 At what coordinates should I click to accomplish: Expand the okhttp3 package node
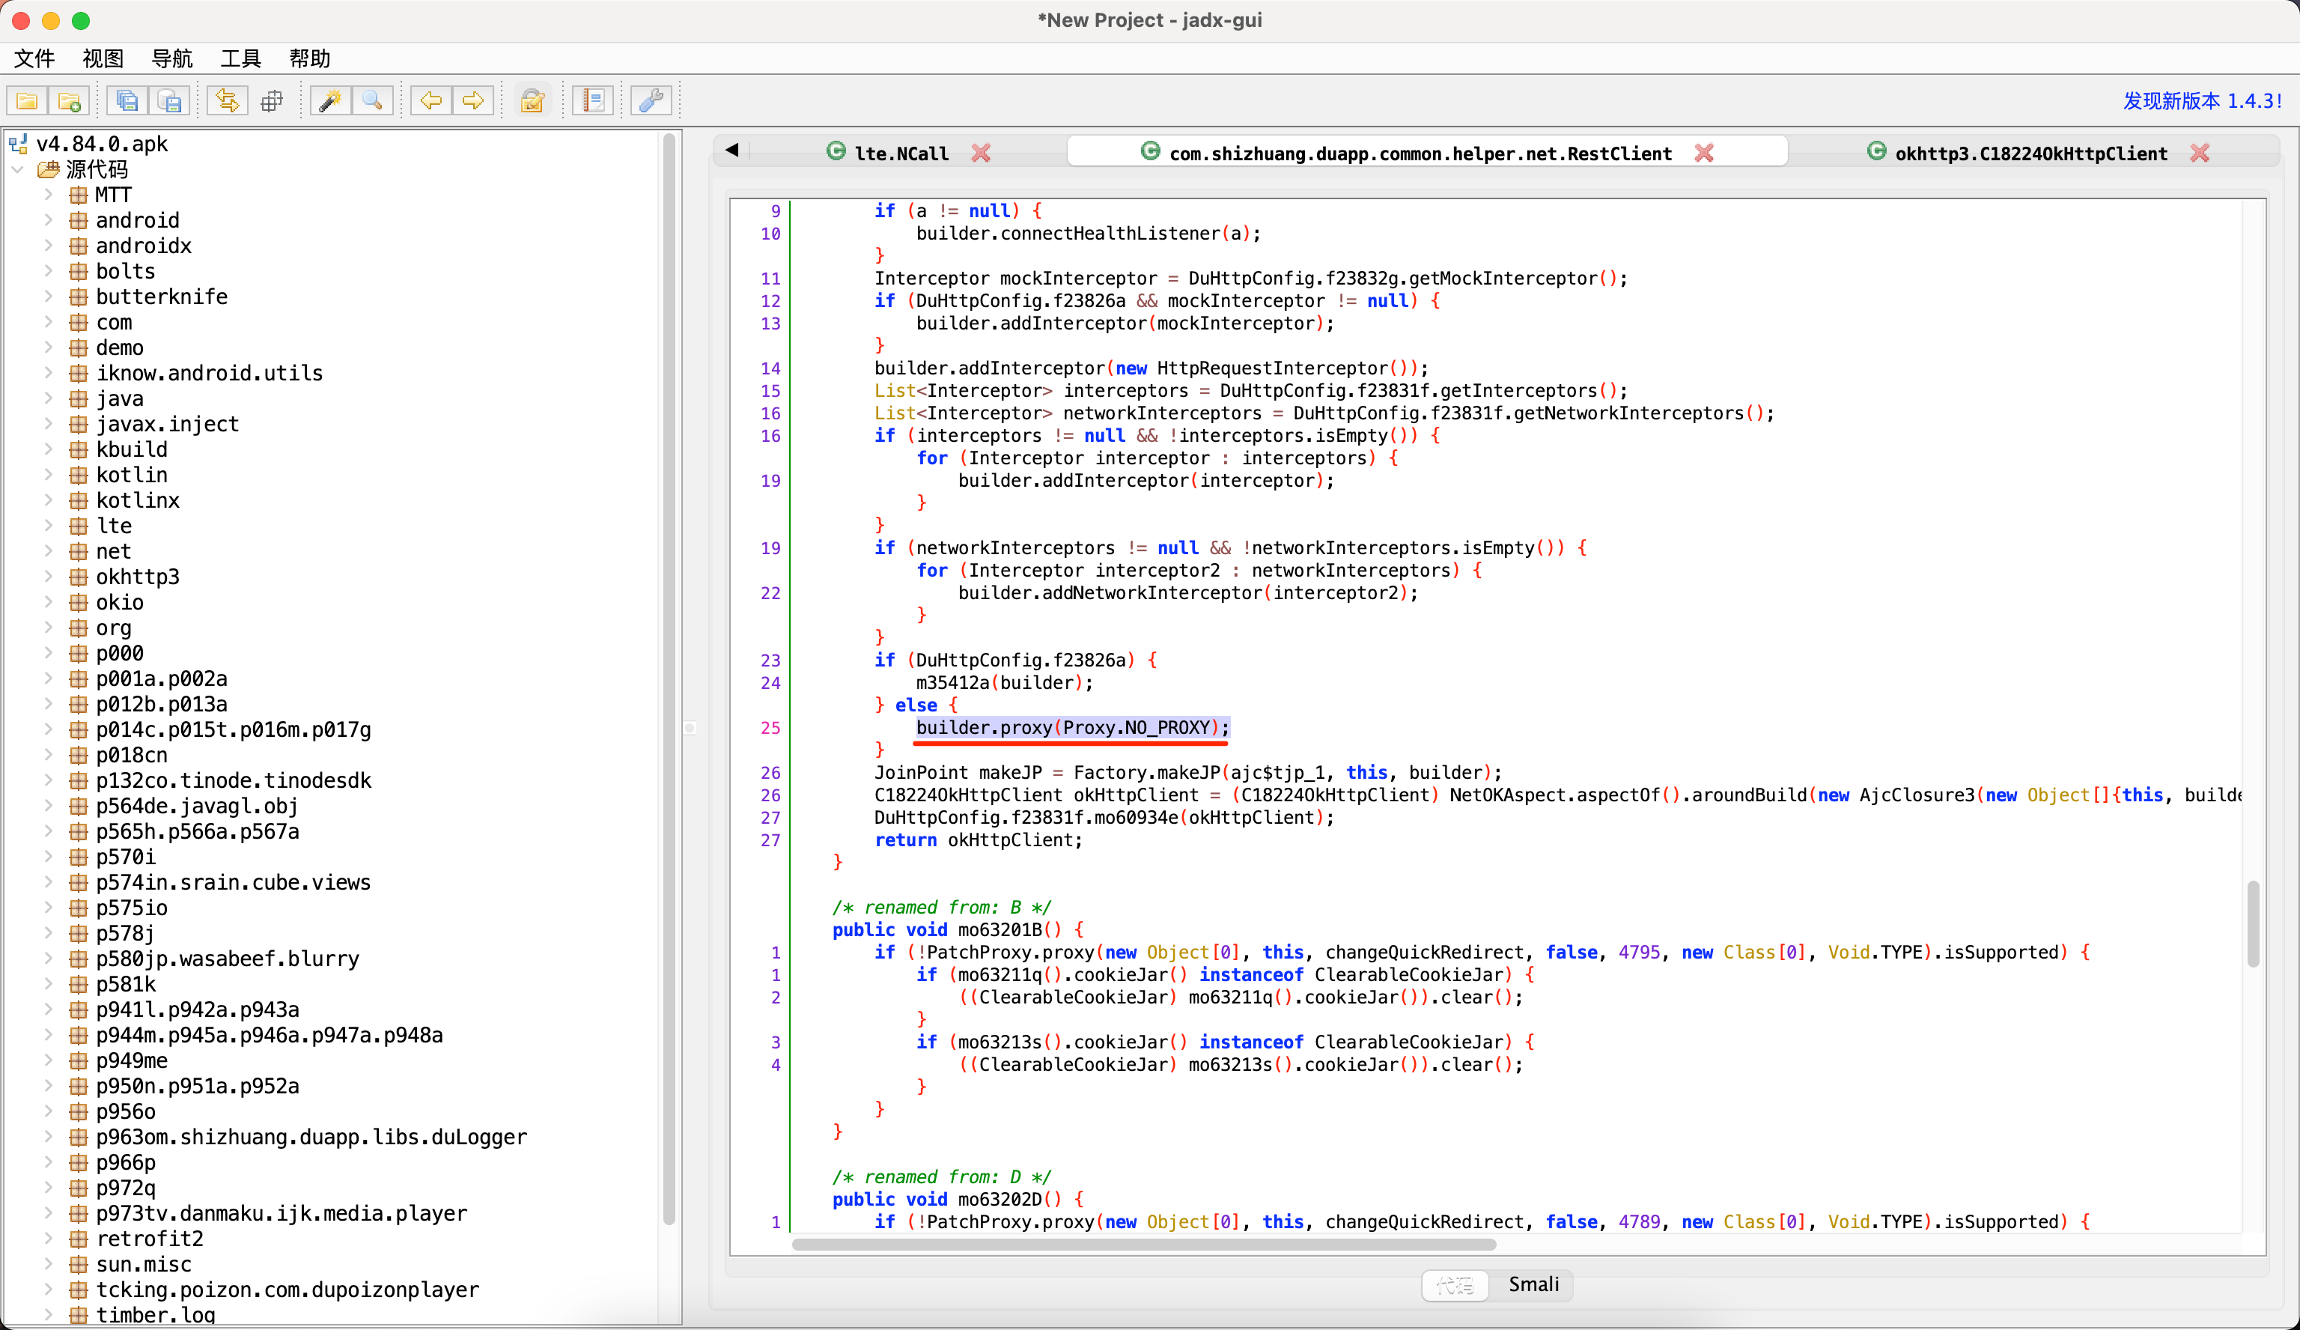(x=49, y=577)
